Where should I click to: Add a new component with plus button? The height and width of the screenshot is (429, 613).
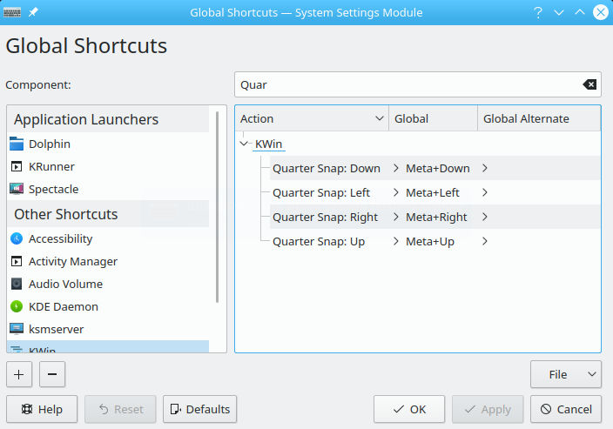point(19,374)
